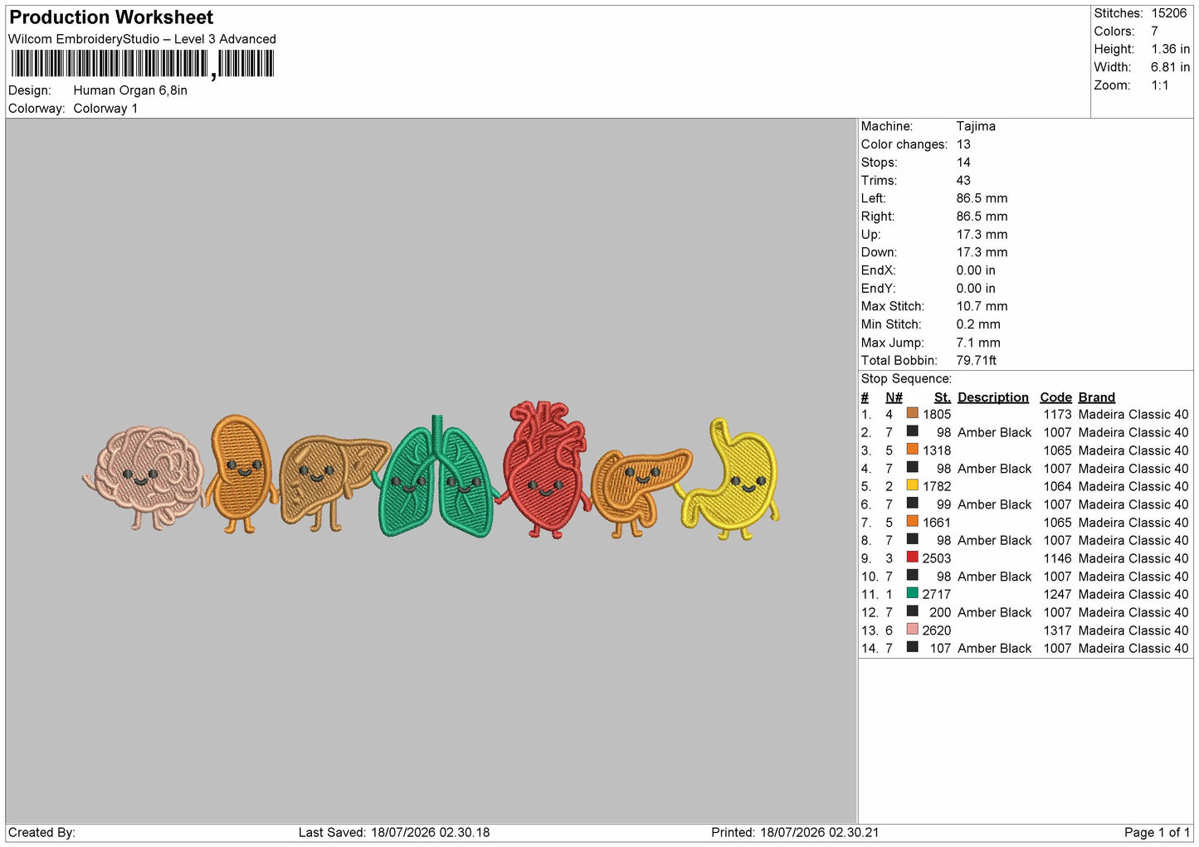Click the green lungs embroidery figure
The image size is (1199, 847).
click(436, 475)
